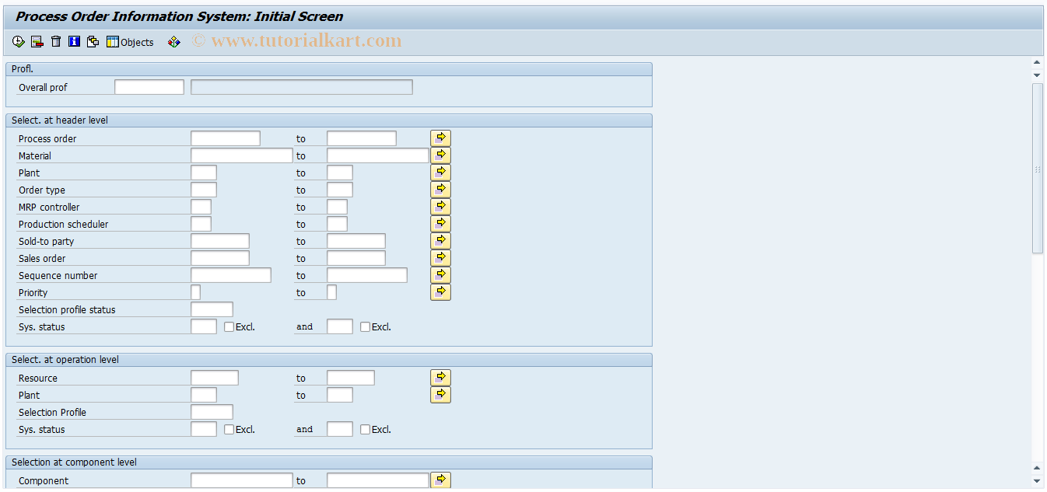Focus the header Material to field
The image size is (1047, 492).
[378, 155]
